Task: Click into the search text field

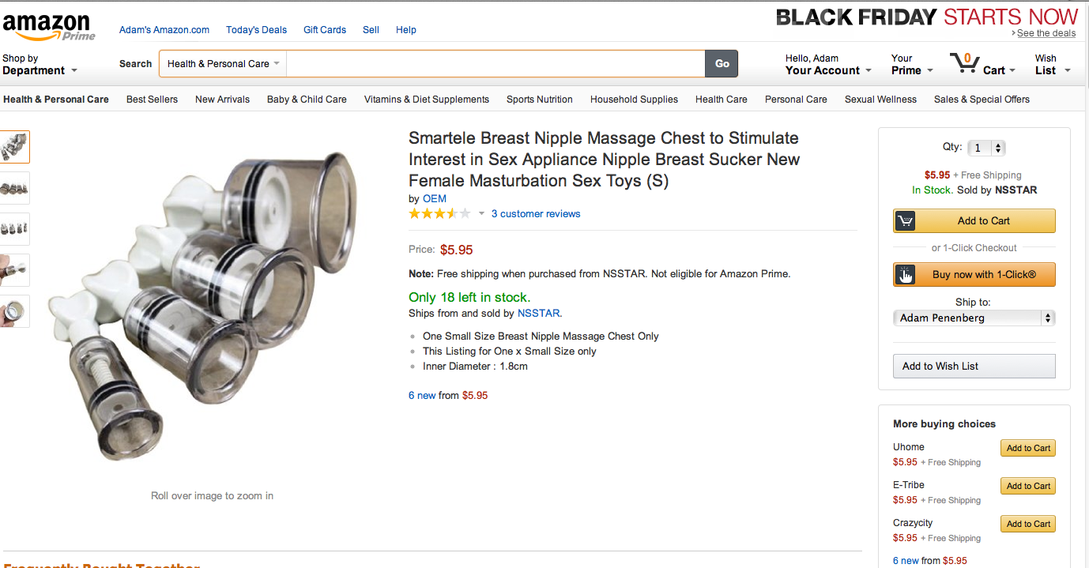Action: tap(495, 64)
